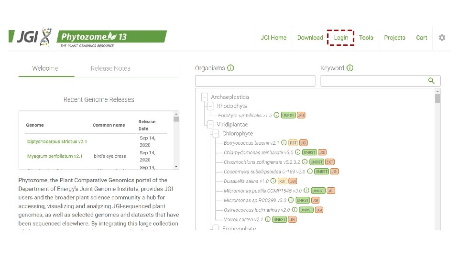Click the Login link
The image size is (459, 258).
[x=341, y=37]
